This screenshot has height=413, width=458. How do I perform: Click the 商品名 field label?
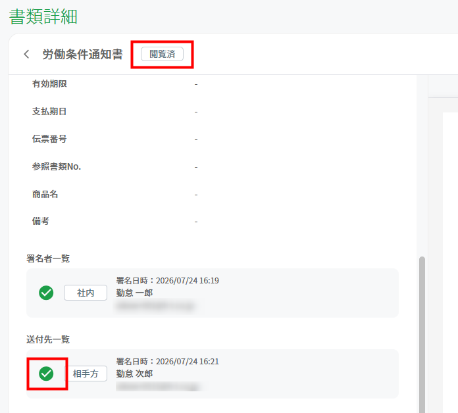(x=45, y=194)
